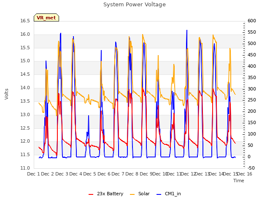Click the Volts y-axis title
The width and height of the screenshot is (270, 202).
(x=7, y=94)
